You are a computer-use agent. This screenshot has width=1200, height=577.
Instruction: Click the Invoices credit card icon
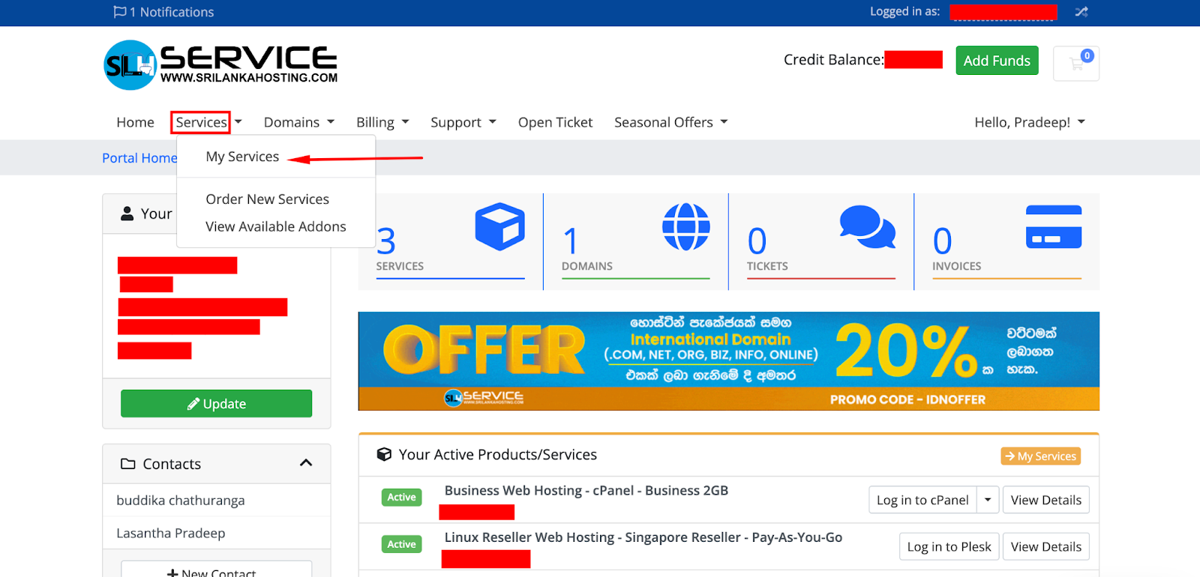pyautogui.click(x=1053, y=226)
